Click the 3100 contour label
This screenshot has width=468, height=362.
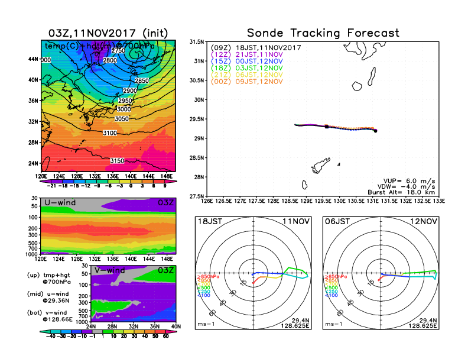point(110,133)
